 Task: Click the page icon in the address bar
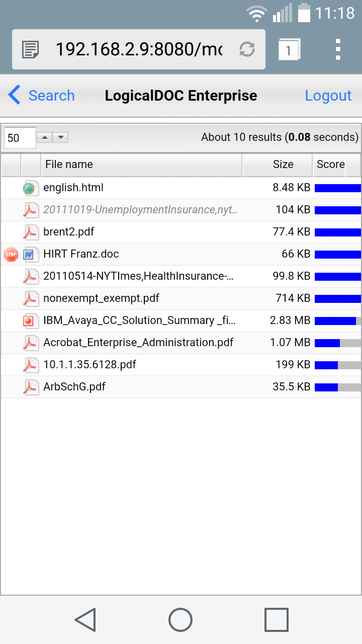[31, 49]
